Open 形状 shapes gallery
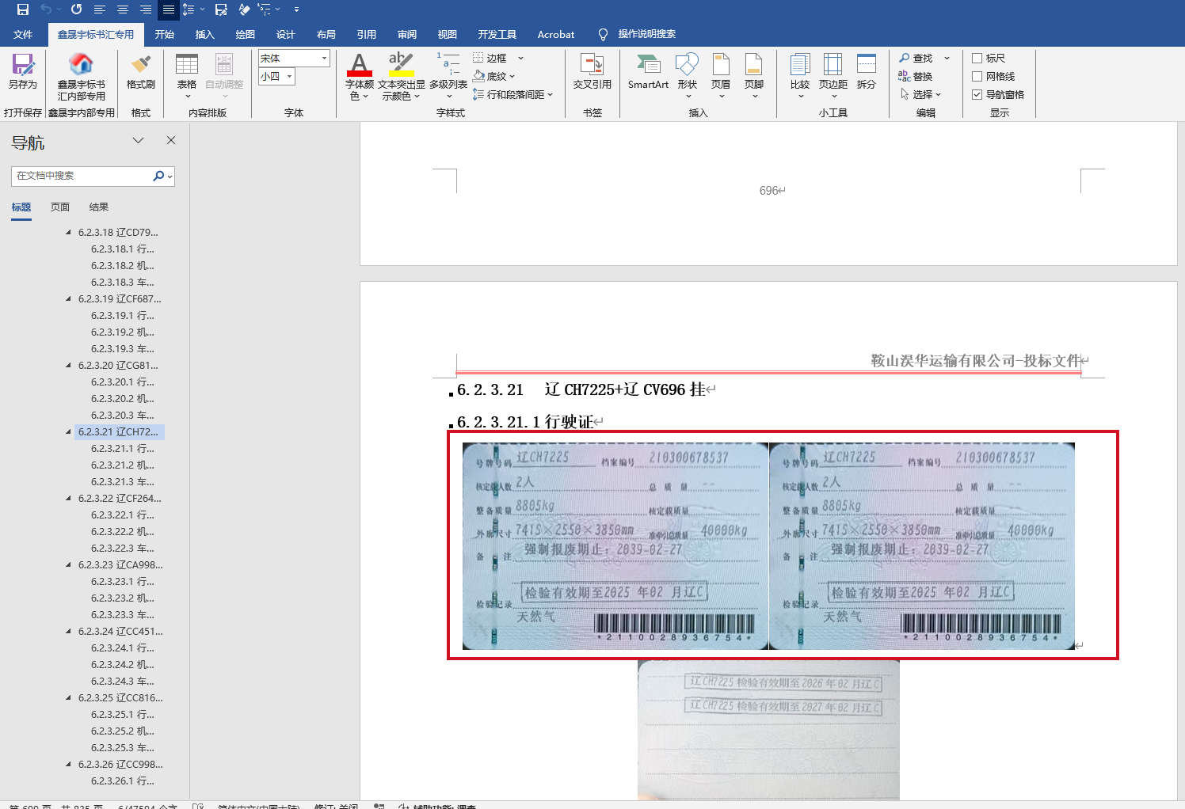1185x809 pixels. coord(687,76)
